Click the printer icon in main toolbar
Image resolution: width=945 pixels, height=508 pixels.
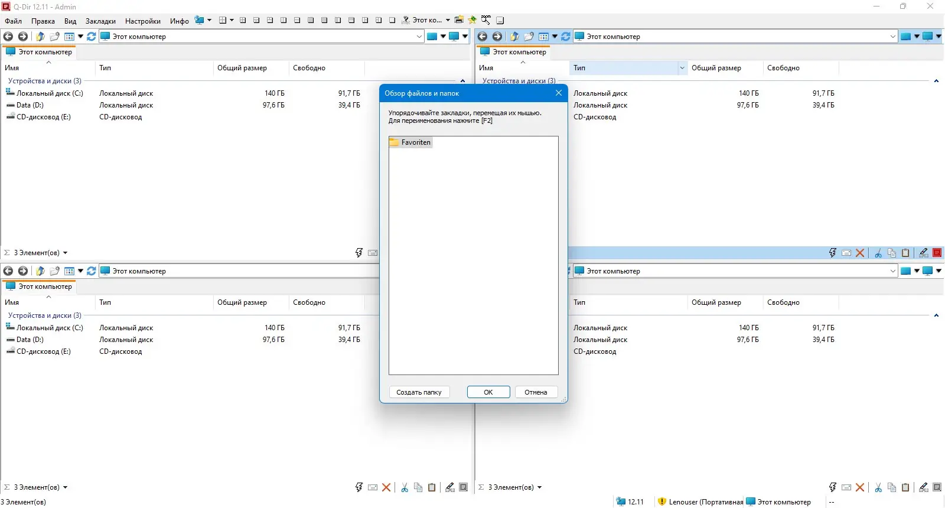tap(459, 20)
